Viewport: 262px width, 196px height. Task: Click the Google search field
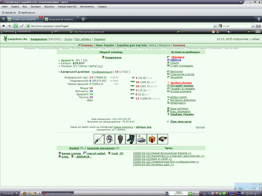236,26
